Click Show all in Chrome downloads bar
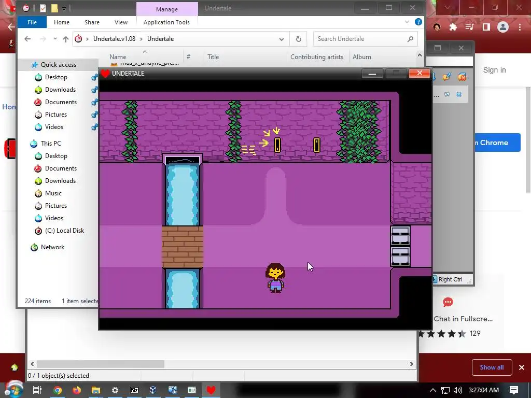 492,367
